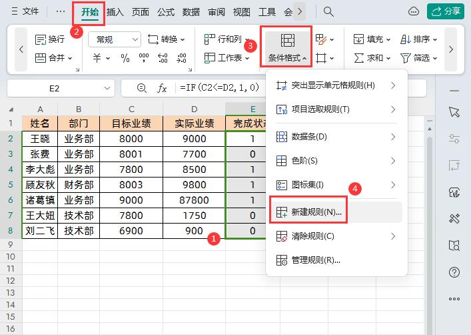Select cell with 财务部
The width and height of the screenshot is (471, 335).
point(79,185)
